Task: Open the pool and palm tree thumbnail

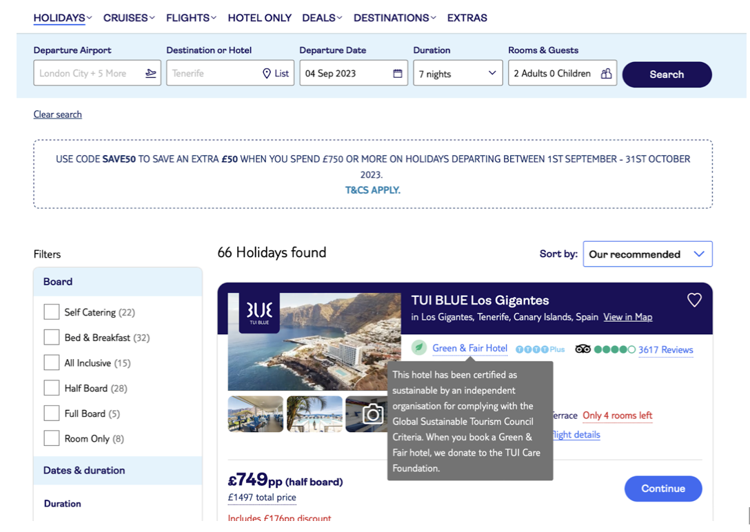Action: (x=314, y=414)
